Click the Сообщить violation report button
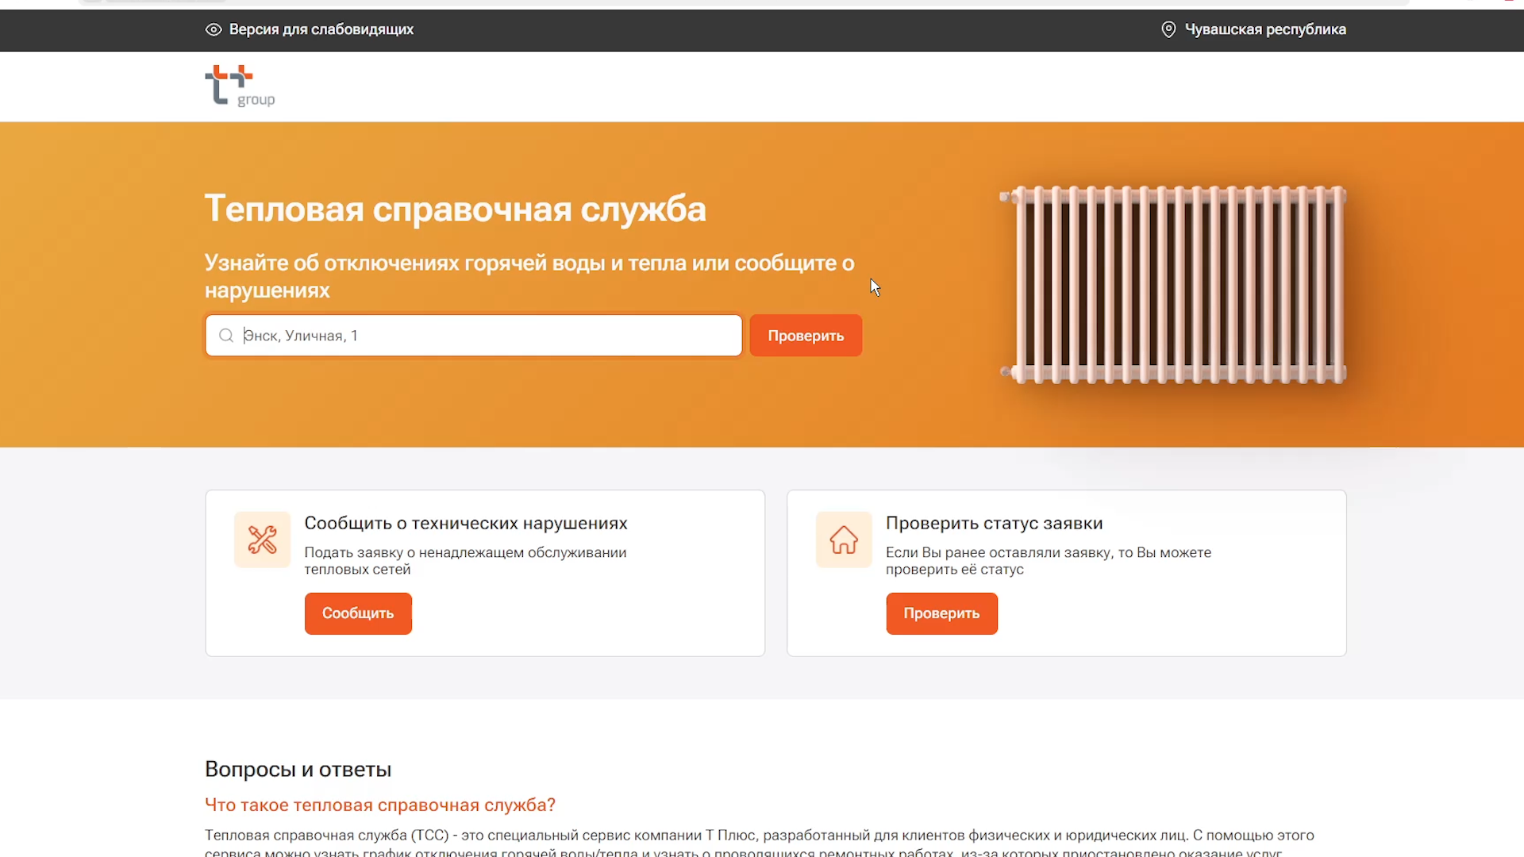This screenshot has height=857, width=1524. pyautogui.click(x=358, y=613)
